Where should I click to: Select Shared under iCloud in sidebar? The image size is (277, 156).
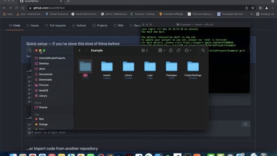click(41, 107)
